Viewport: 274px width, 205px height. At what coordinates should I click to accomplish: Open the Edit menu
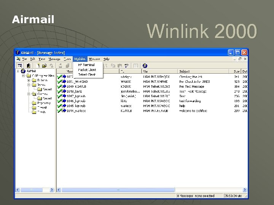coord(32,59)
